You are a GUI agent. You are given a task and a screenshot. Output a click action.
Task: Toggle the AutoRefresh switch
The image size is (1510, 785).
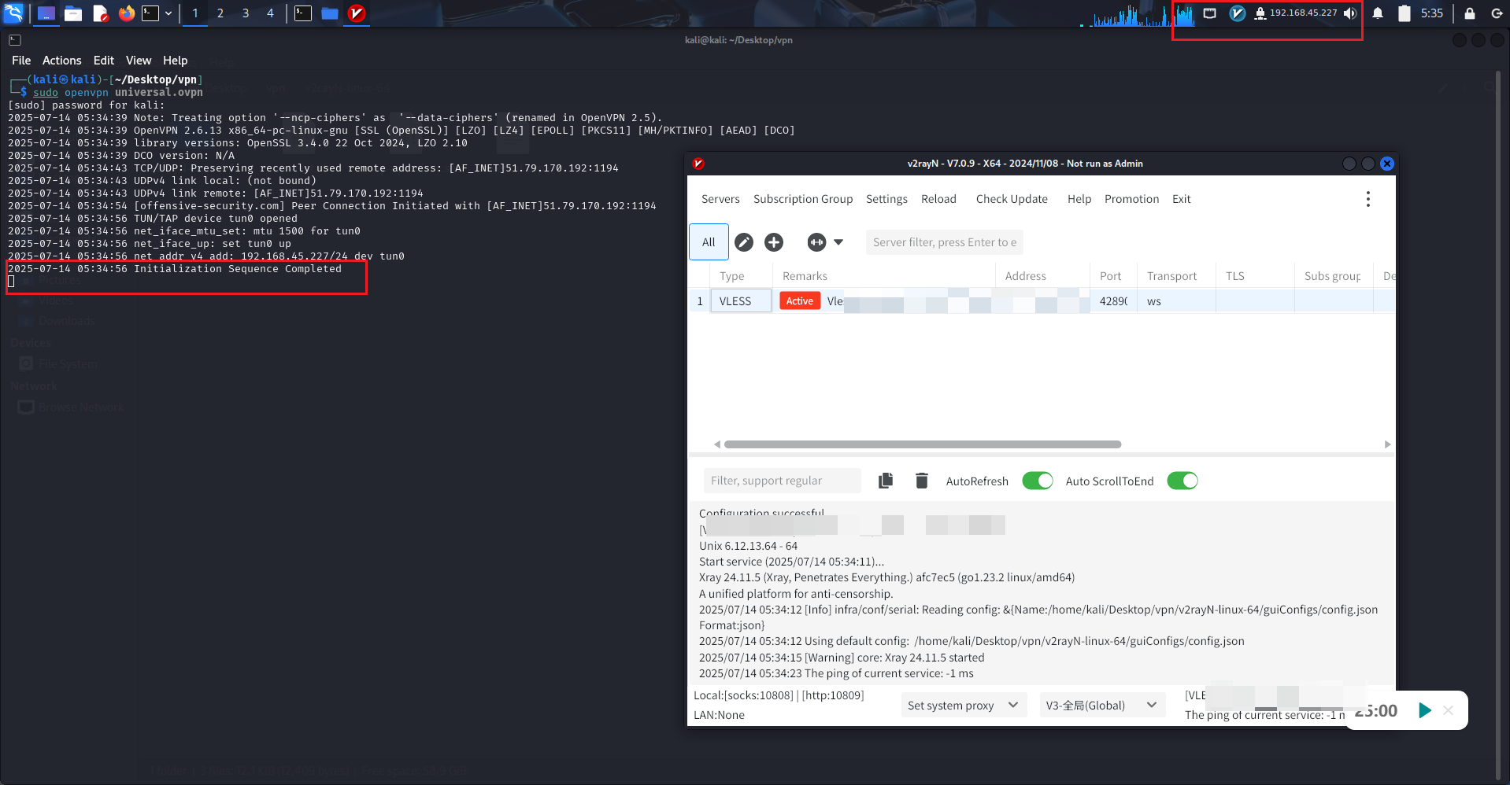coord(1038,481)
